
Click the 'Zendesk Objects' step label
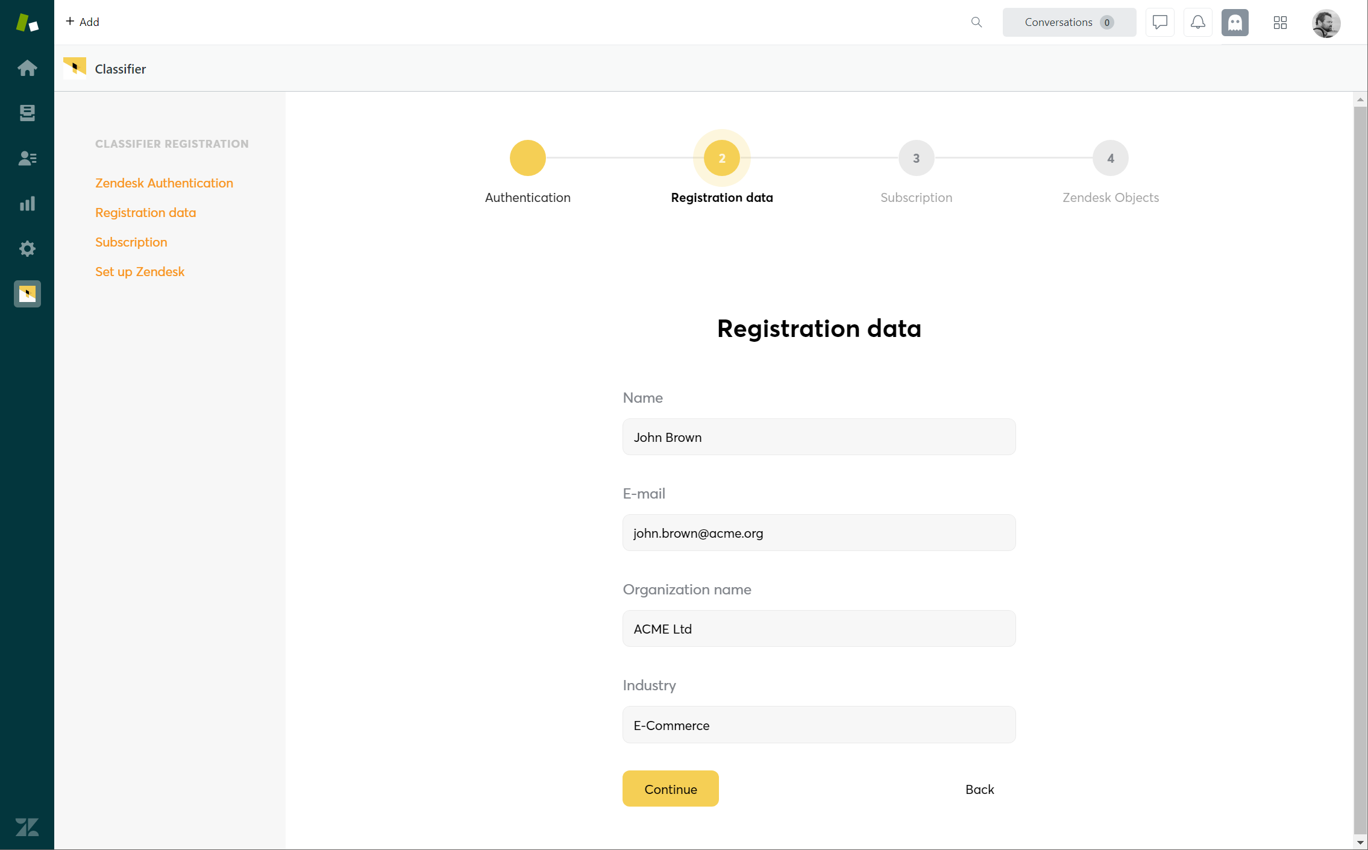click(1110, 197)
